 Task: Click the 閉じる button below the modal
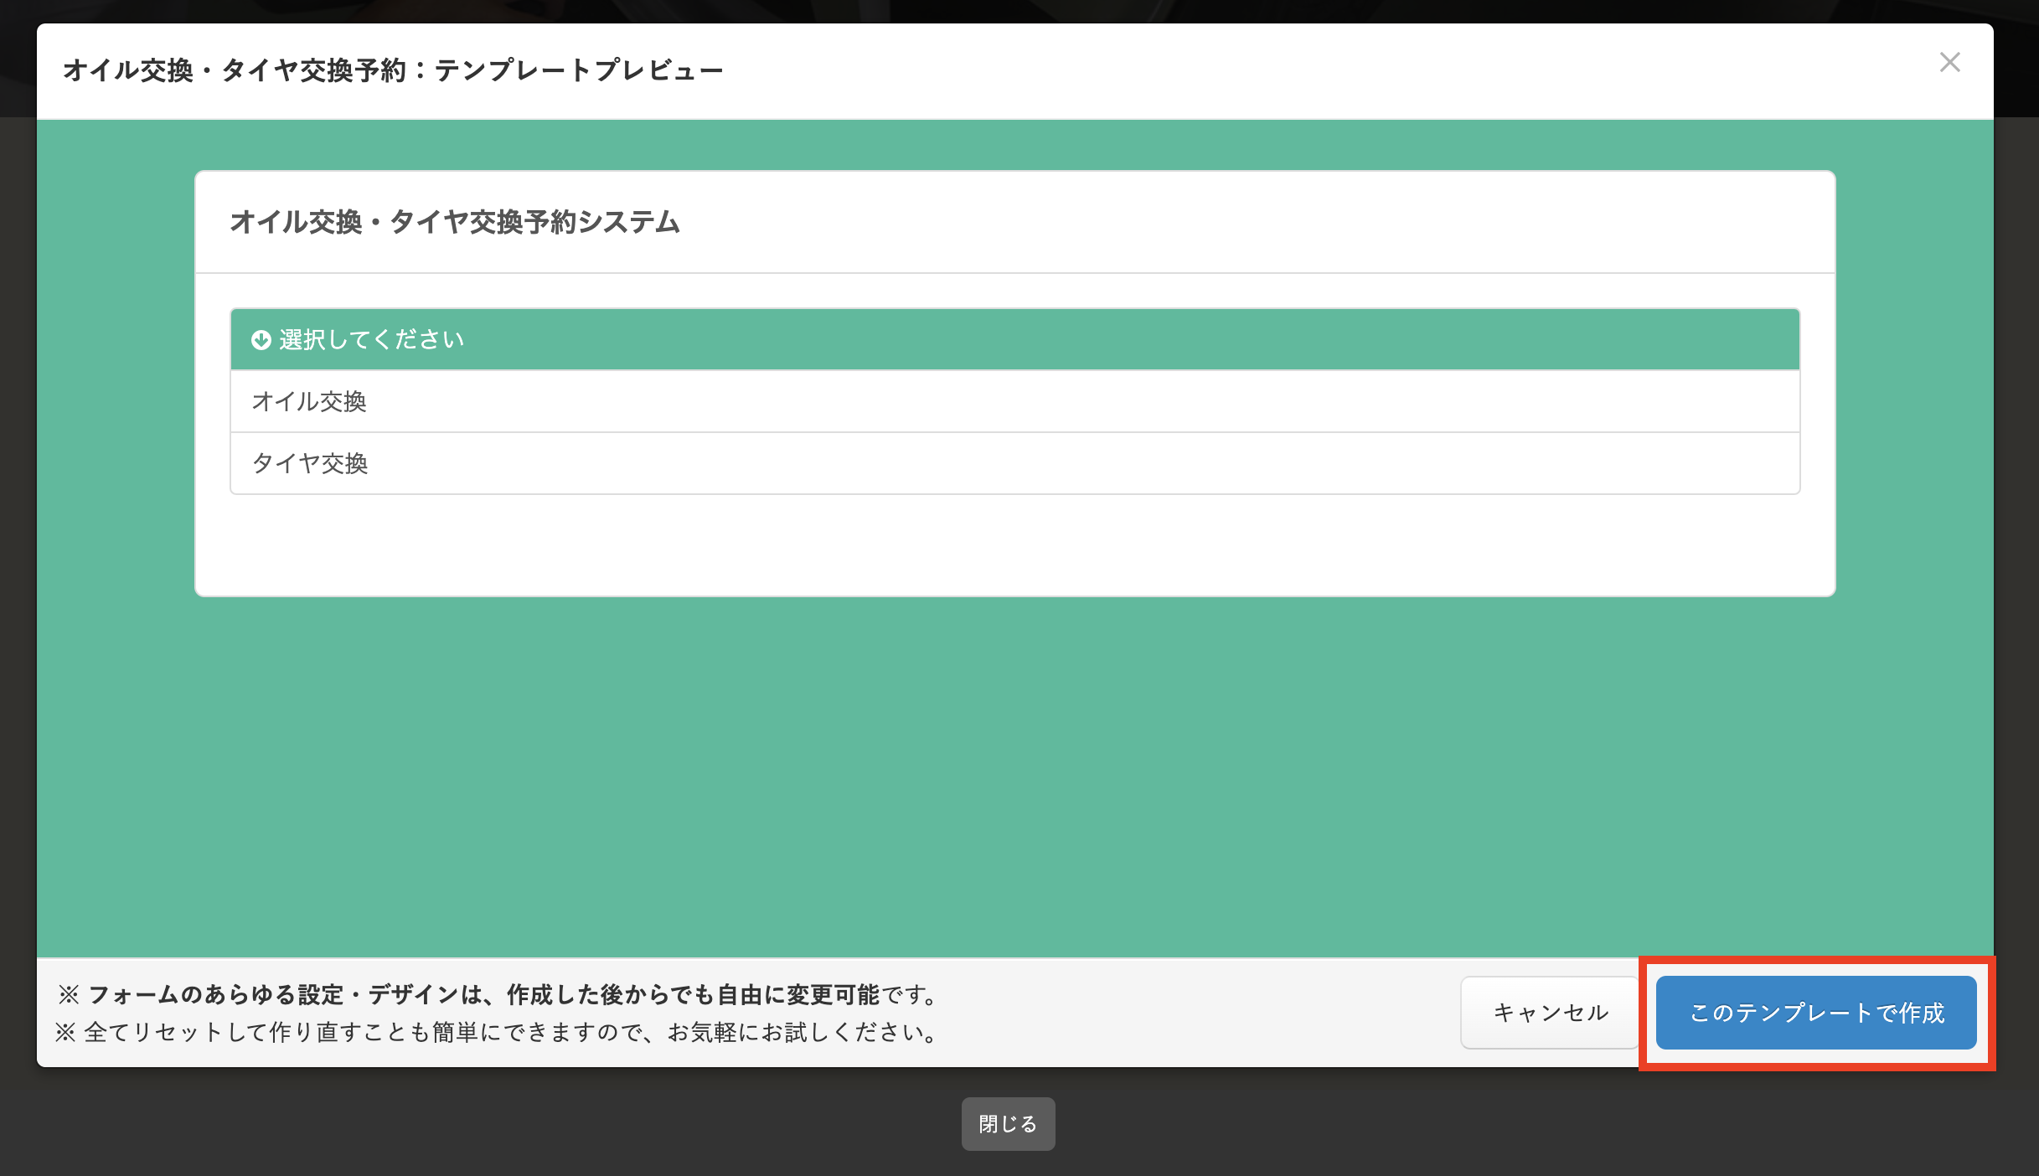[1008, 1124]
